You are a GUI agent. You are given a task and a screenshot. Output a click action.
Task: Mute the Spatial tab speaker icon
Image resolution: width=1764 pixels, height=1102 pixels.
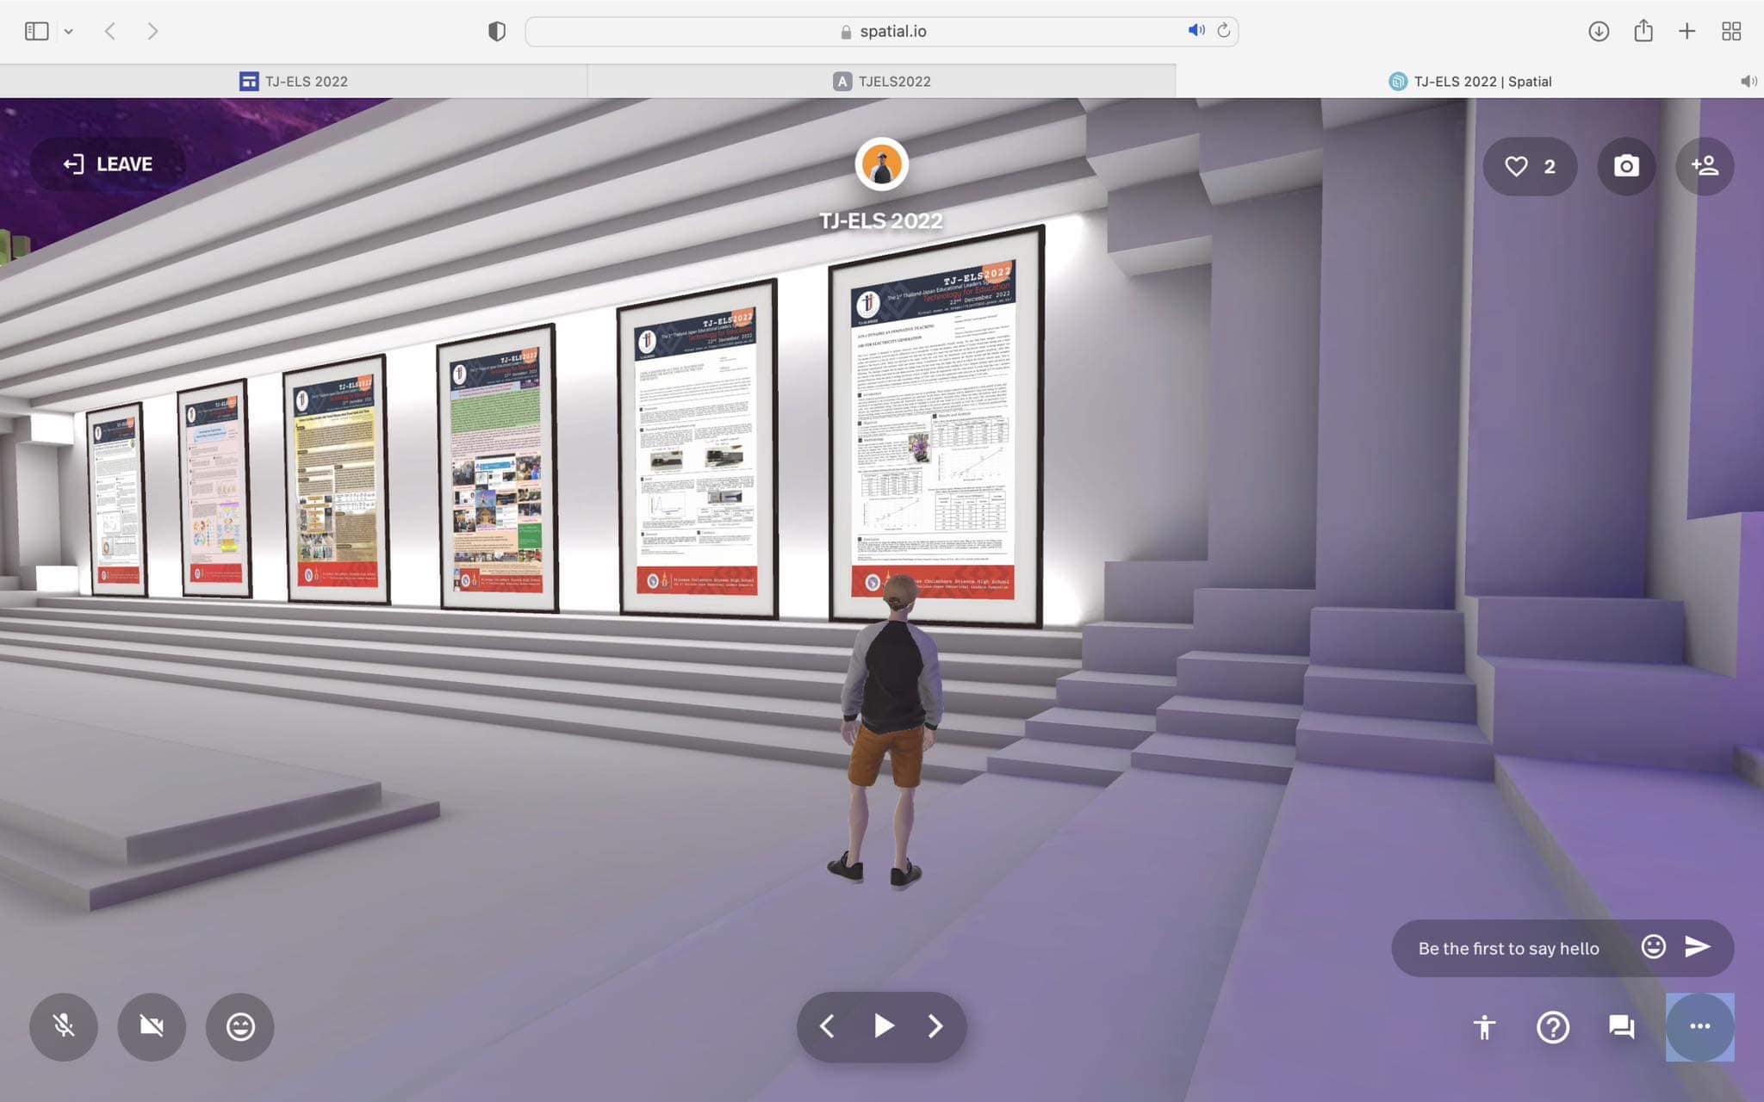coord(1748,81)
